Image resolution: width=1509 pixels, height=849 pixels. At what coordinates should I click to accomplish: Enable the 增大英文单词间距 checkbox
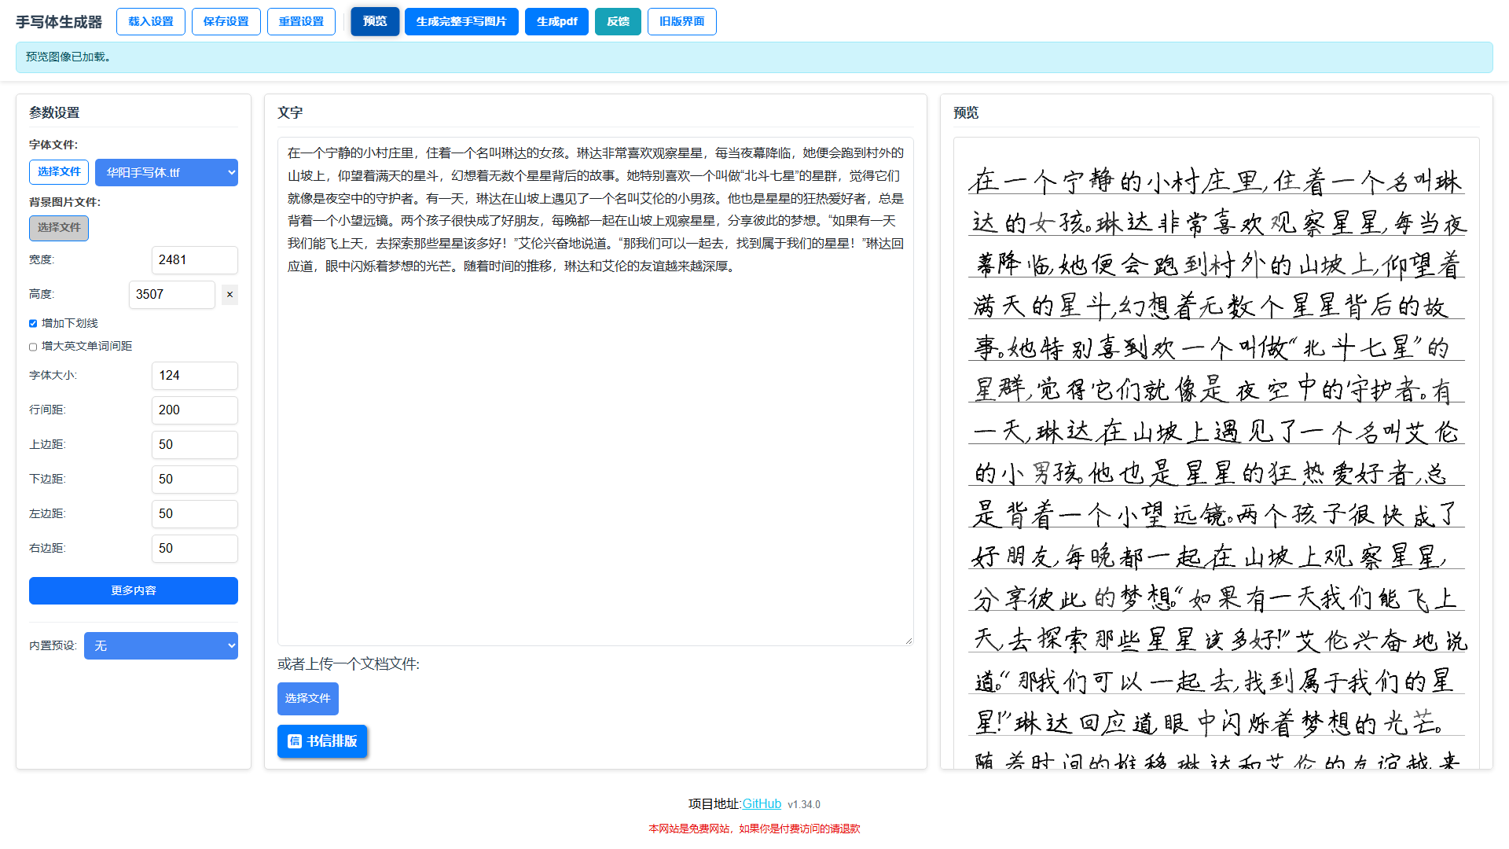point(33,347)
